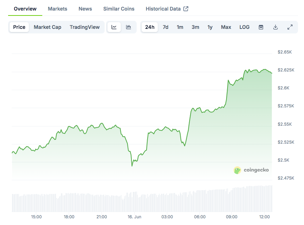The height and width of the screenshot is (225, 304).
Task: Choose the Max time range
Action: click(226, 27)
